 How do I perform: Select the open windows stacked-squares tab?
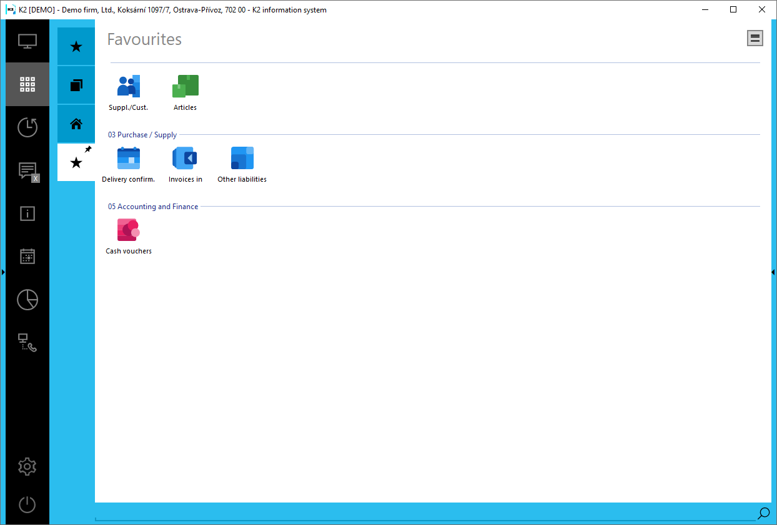(76, 85)
